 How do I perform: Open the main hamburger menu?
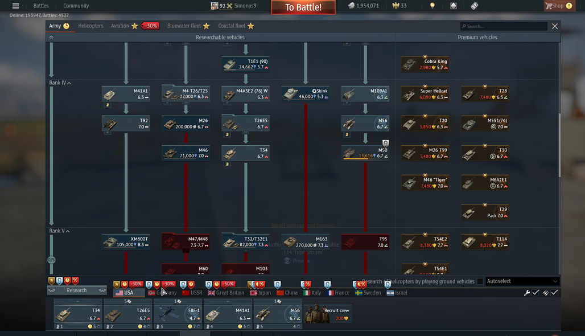click(16, 6)
